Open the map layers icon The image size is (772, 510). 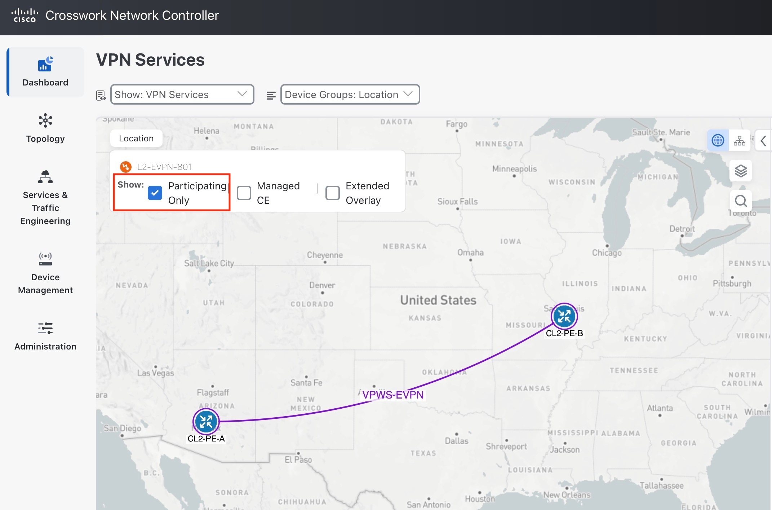(741, 171)
